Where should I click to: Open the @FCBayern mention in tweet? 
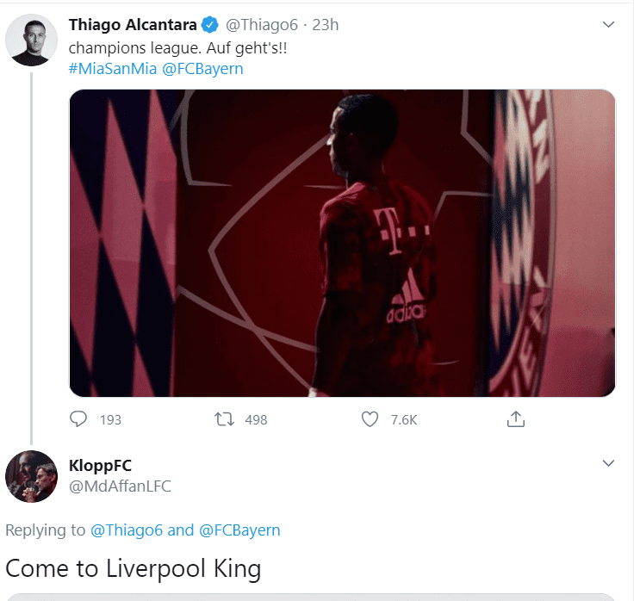click(202, 68)
